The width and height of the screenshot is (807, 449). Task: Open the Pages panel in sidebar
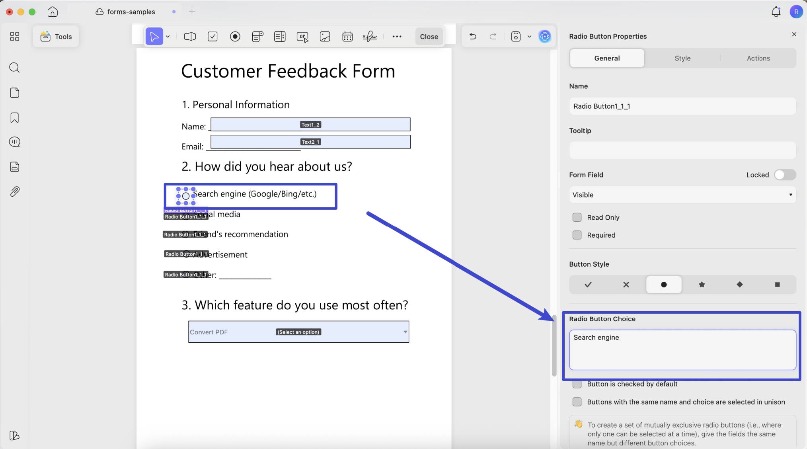14,93
